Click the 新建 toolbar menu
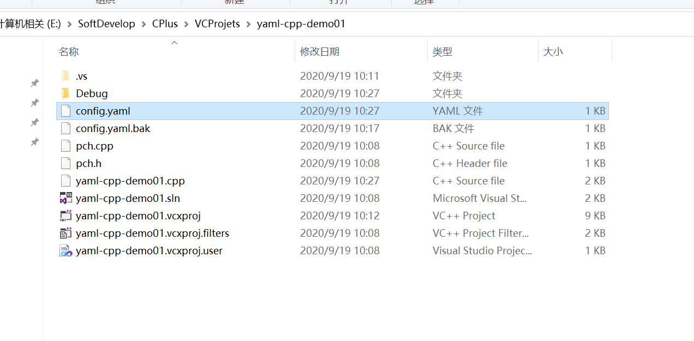Viewport: 694px width, 341px height. (234, 2)
